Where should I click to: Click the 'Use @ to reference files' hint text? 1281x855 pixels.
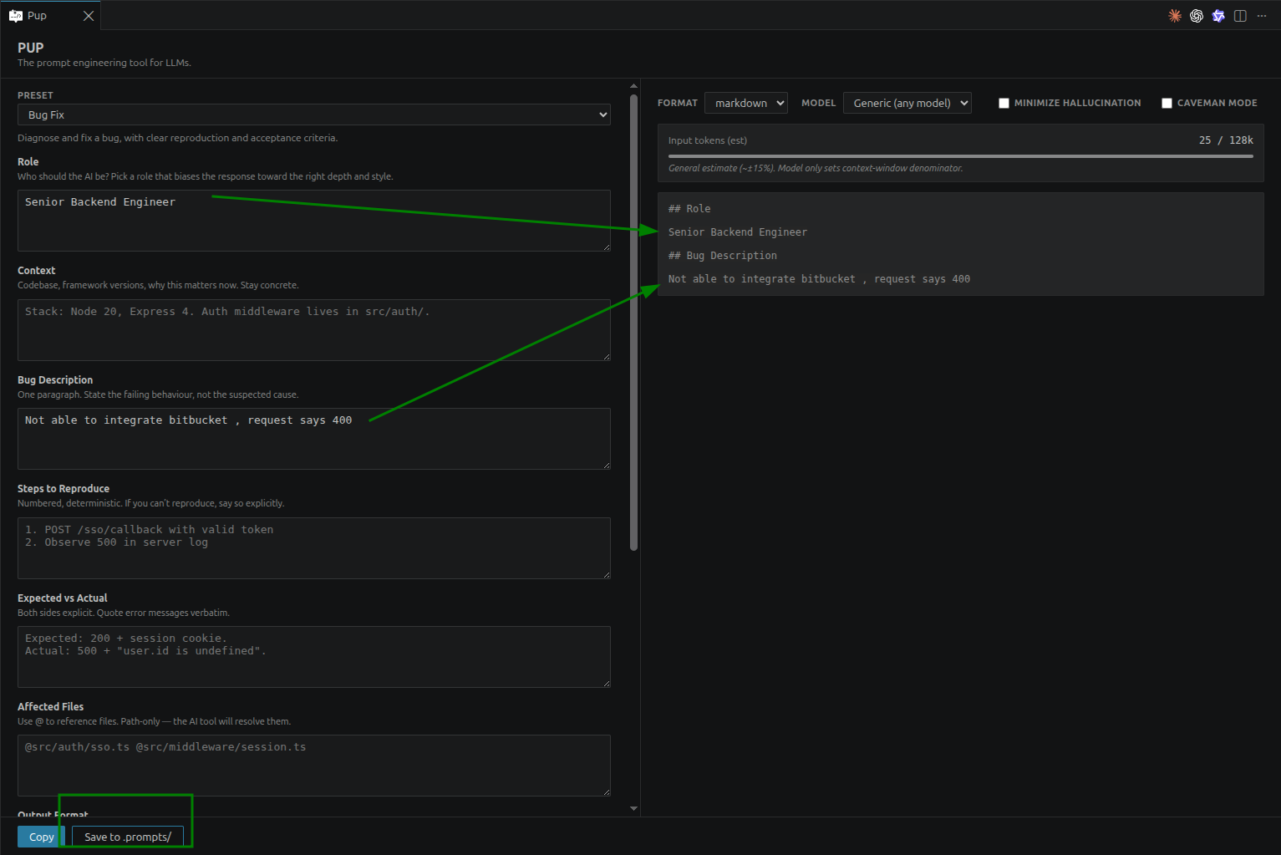point(155,721)
